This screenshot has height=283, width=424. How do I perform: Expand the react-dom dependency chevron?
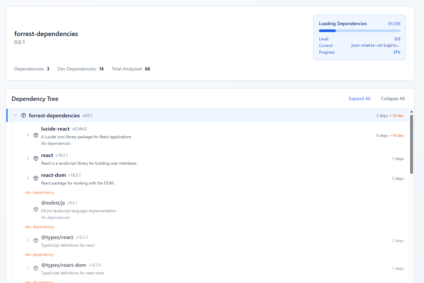28,178
